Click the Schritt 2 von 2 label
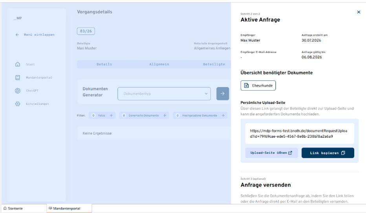 click(x=250, y=14)
